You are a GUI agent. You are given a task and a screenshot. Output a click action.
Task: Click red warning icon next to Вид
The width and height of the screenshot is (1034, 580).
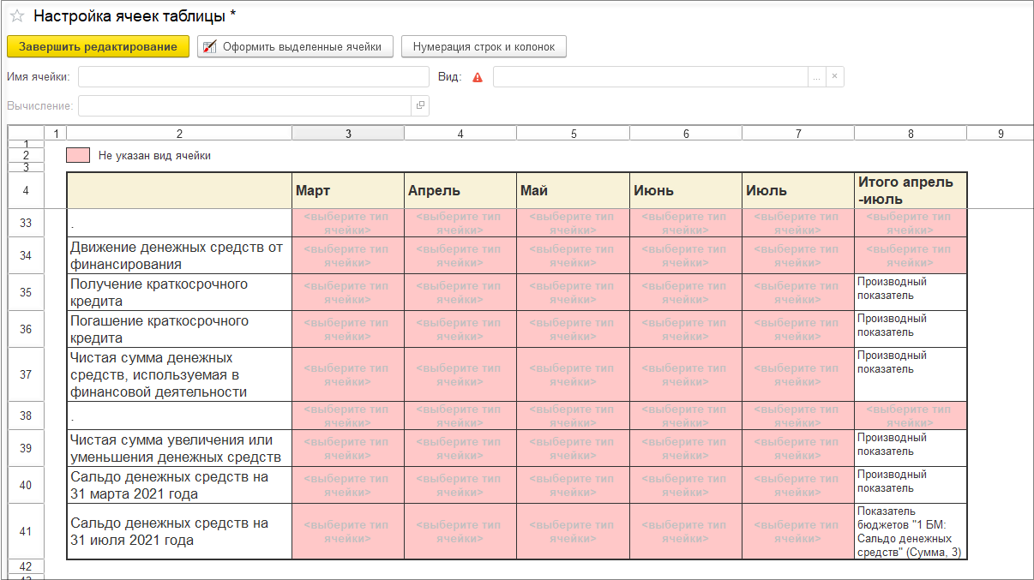point(478,77)
